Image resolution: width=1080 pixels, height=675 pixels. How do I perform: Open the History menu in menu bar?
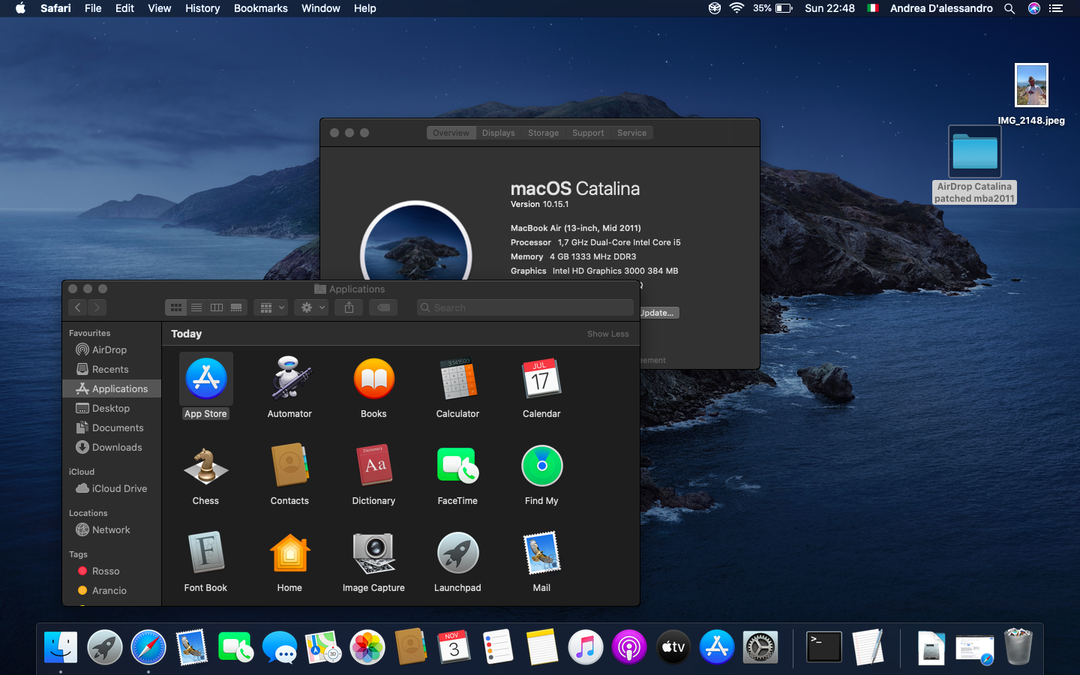point(202,8)
